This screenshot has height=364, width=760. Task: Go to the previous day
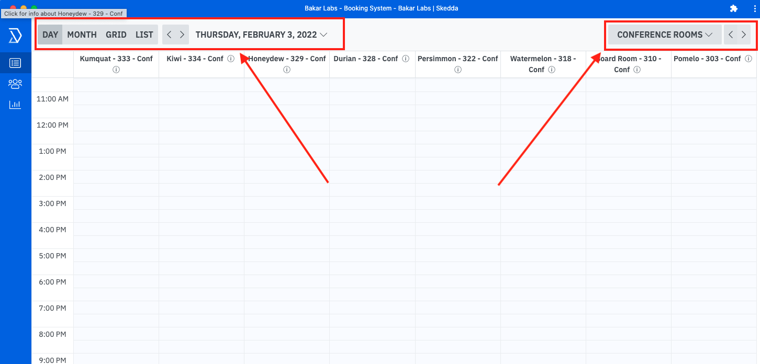point(169,35)
